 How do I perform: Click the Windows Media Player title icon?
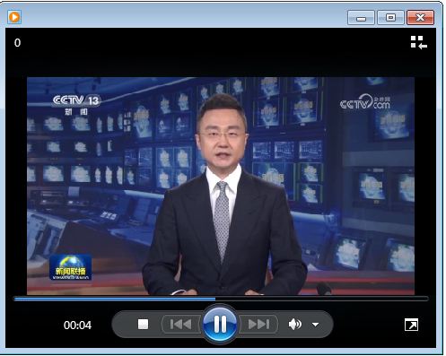(14, 17)
